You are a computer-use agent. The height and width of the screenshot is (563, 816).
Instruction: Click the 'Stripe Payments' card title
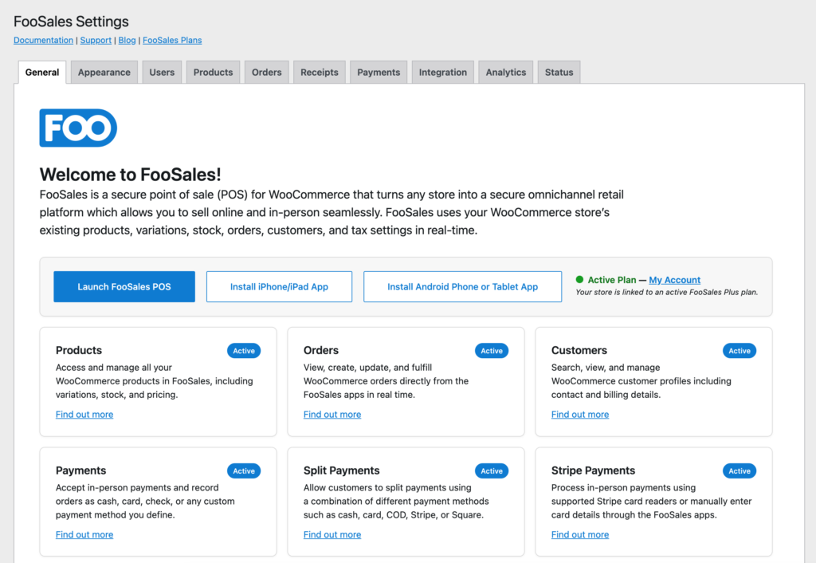coord(593,470)
